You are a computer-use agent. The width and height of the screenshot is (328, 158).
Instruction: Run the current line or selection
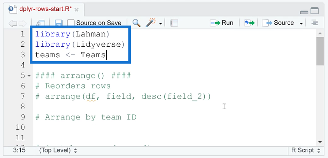coord(222,23)
